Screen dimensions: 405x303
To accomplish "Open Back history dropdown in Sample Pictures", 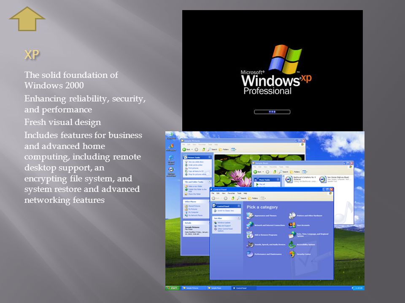I will pyautogui.click(x=192, y=149).
